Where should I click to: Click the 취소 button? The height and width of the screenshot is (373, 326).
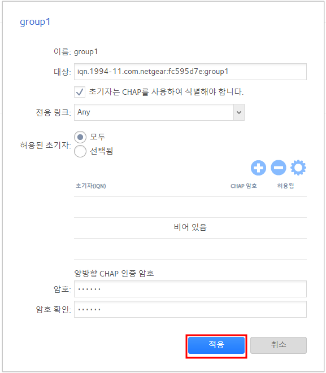(279, 345)
